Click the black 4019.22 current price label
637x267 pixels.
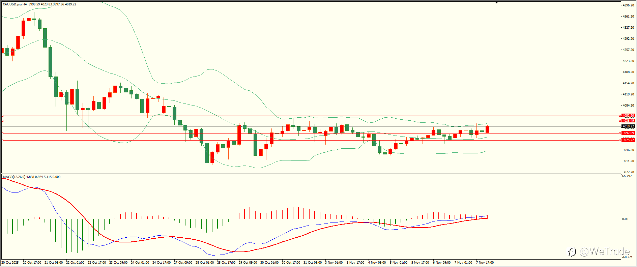(628, 126)
